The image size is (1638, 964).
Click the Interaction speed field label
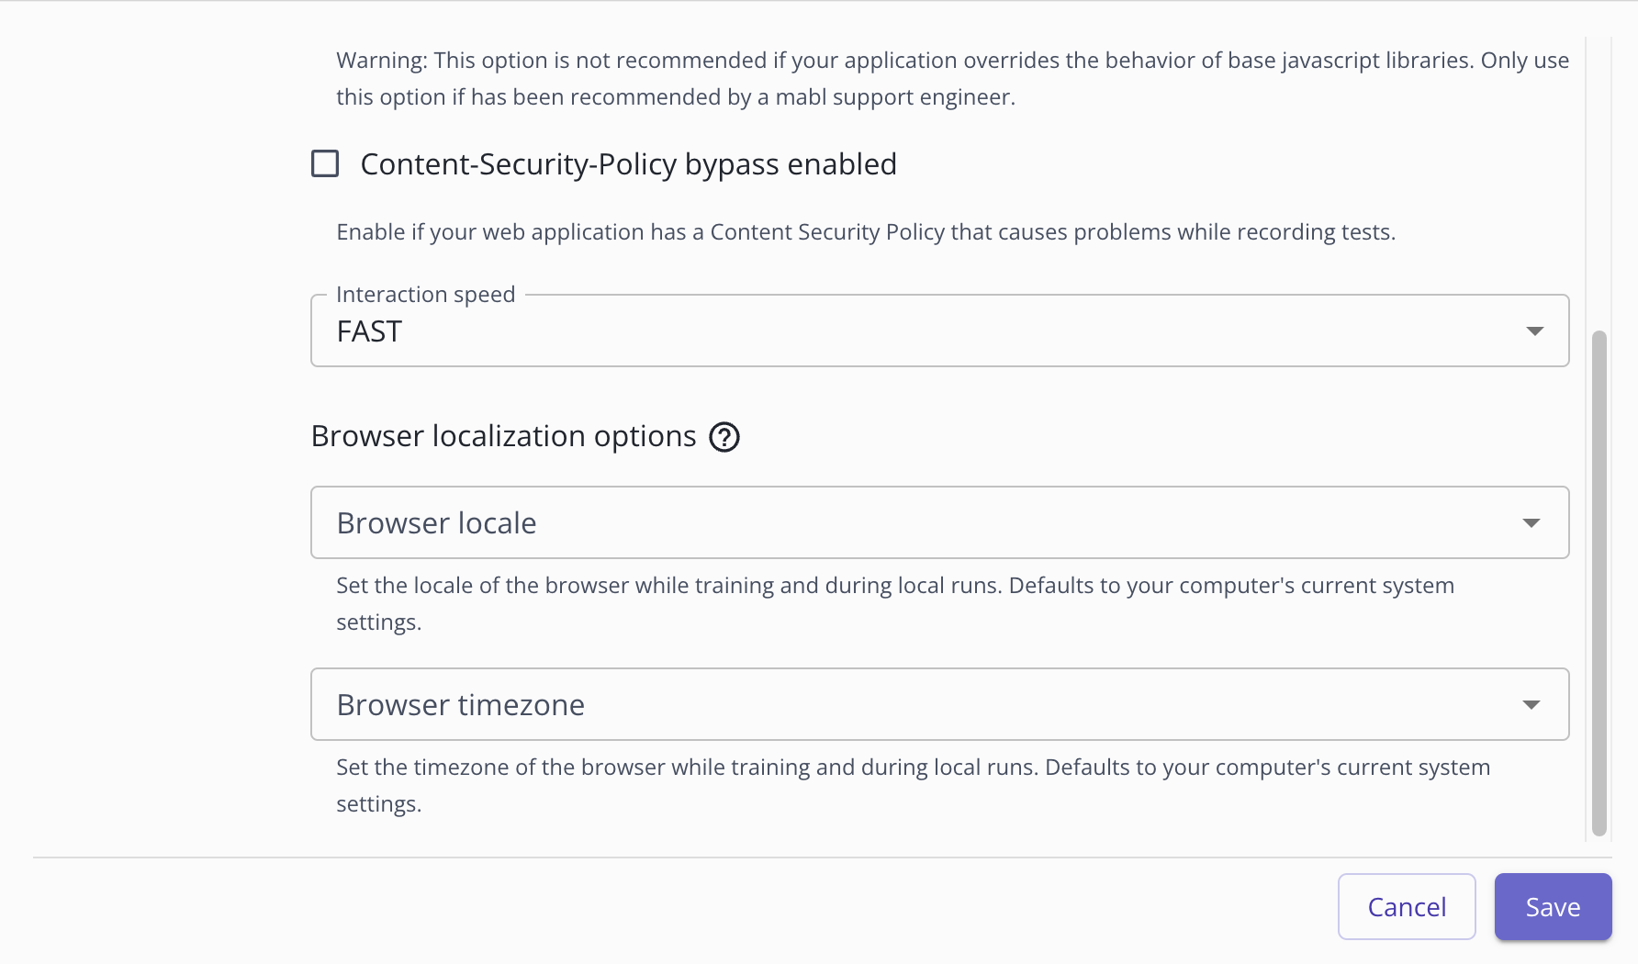[425, 295]
